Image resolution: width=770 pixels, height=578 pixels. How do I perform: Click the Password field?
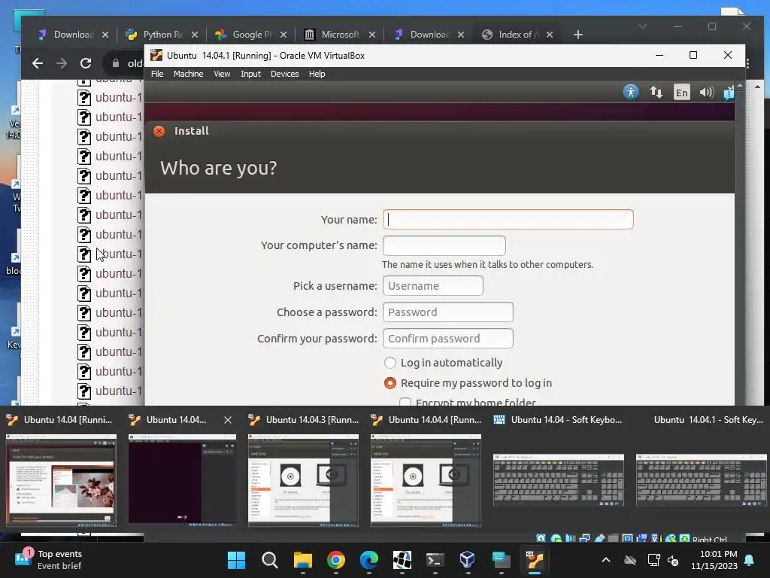[x=448, y=312]
